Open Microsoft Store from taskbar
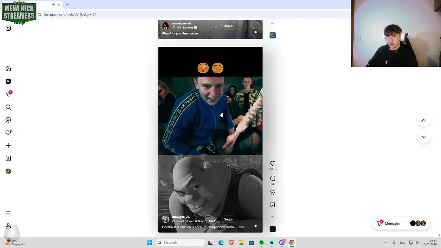Screen dimensions: 441x248 (x=251, y=243)
